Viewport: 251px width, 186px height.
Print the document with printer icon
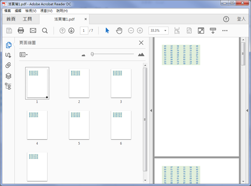point(21,30)
